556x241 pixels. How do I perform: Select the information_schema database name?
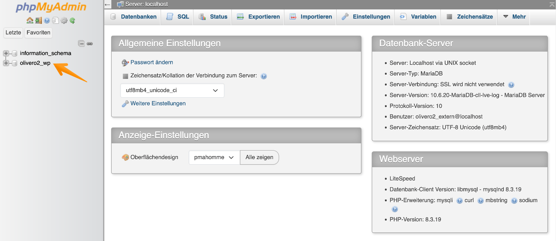point(46,53)
